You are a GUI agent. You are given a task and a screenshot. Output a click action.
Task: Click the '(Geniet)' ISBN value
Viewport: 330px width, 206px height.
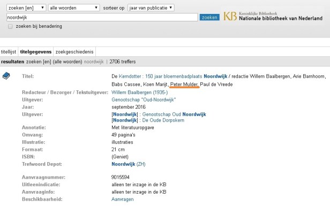point(120,157)
